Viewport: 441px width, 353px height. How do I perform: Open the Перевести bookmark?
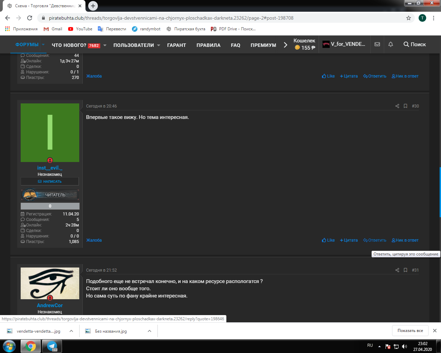tap(112, 29)
